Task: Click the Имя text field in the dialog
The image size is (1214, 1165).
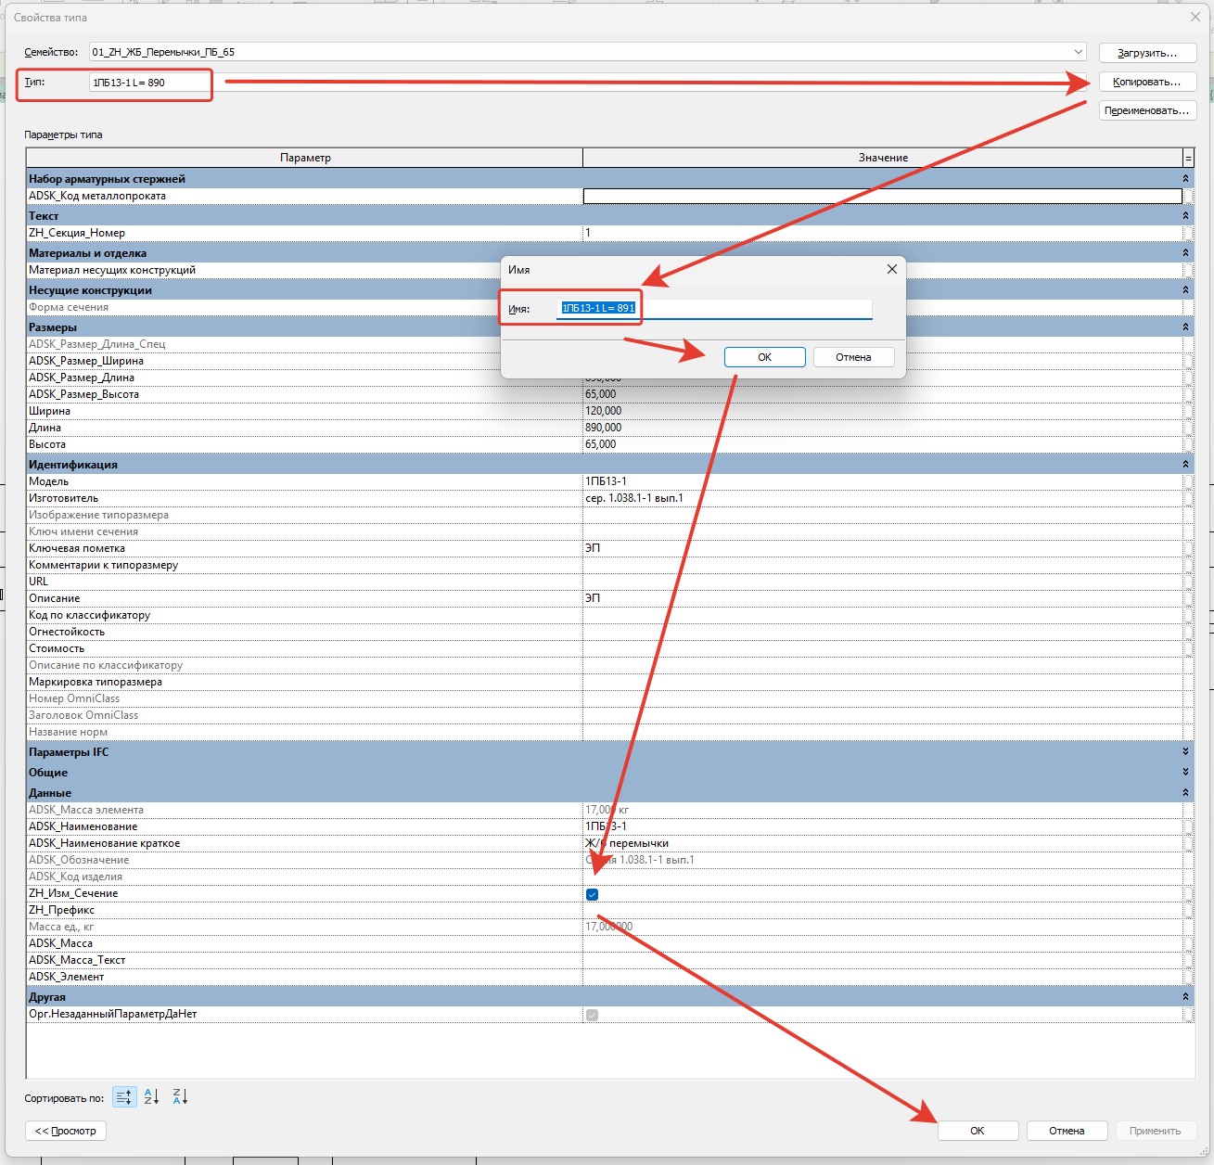Action: [714, 308]
